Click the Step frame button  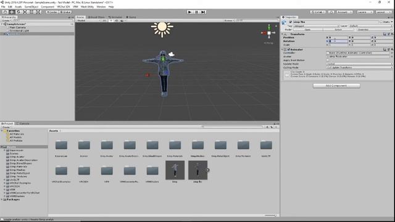coord(203,12)
